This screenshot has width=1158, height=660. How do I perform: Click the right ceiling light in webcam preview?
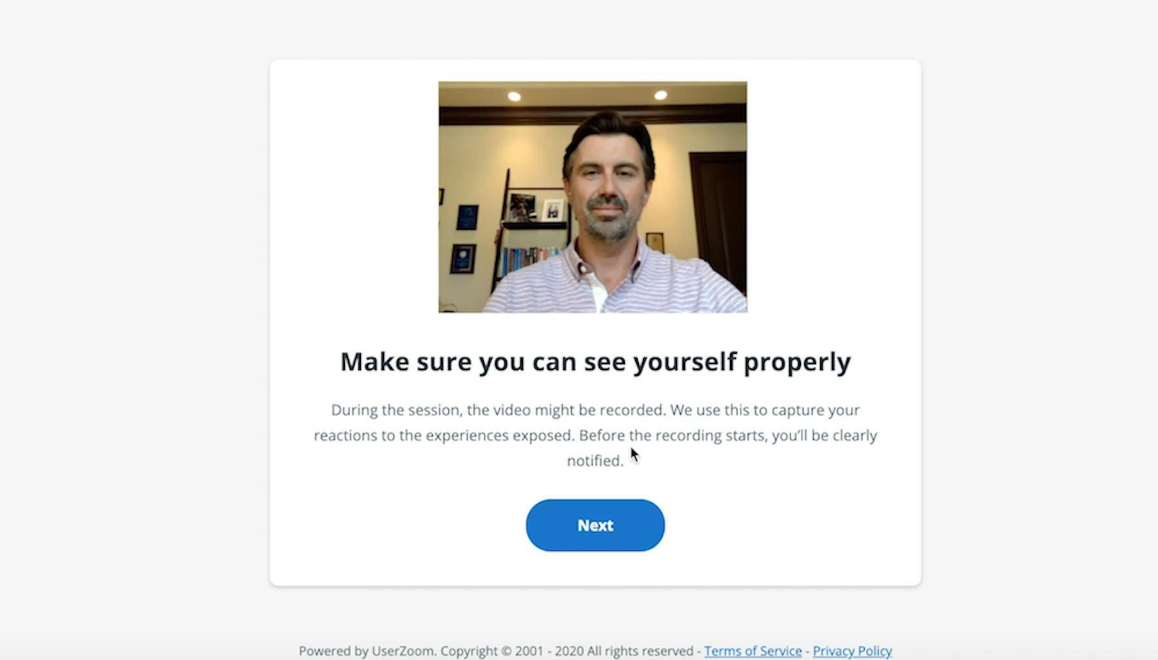(x=661, y=95)
